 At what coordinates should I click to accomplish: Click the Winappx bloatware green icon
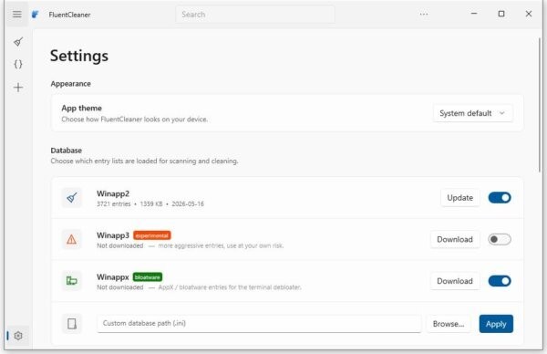72,281
